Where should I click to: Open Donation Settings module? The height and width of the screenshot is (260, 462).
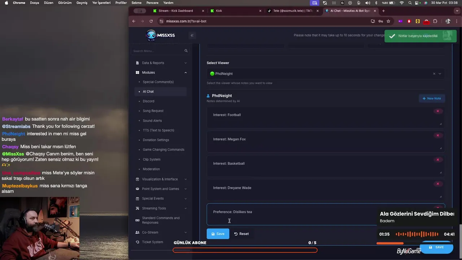(x=156, y=140)
